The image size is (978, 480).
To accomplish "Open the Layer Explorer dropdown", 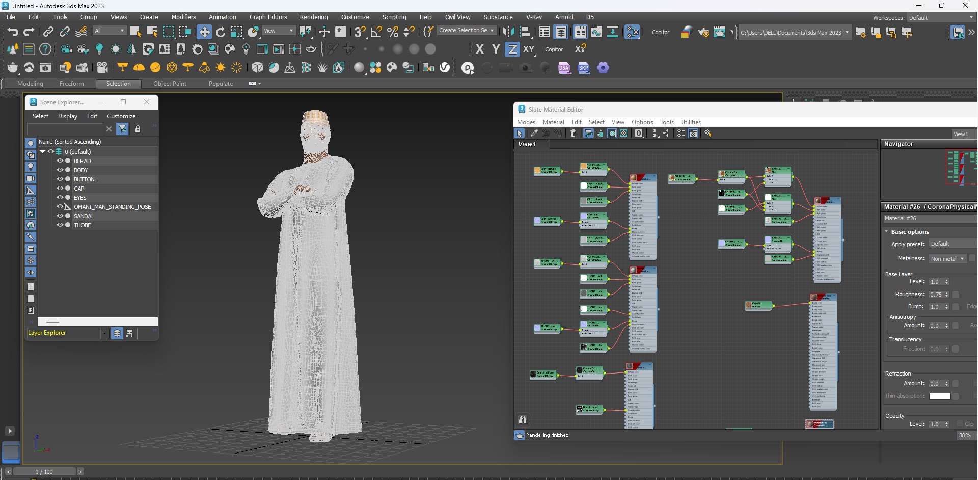I will click(104, 333).
